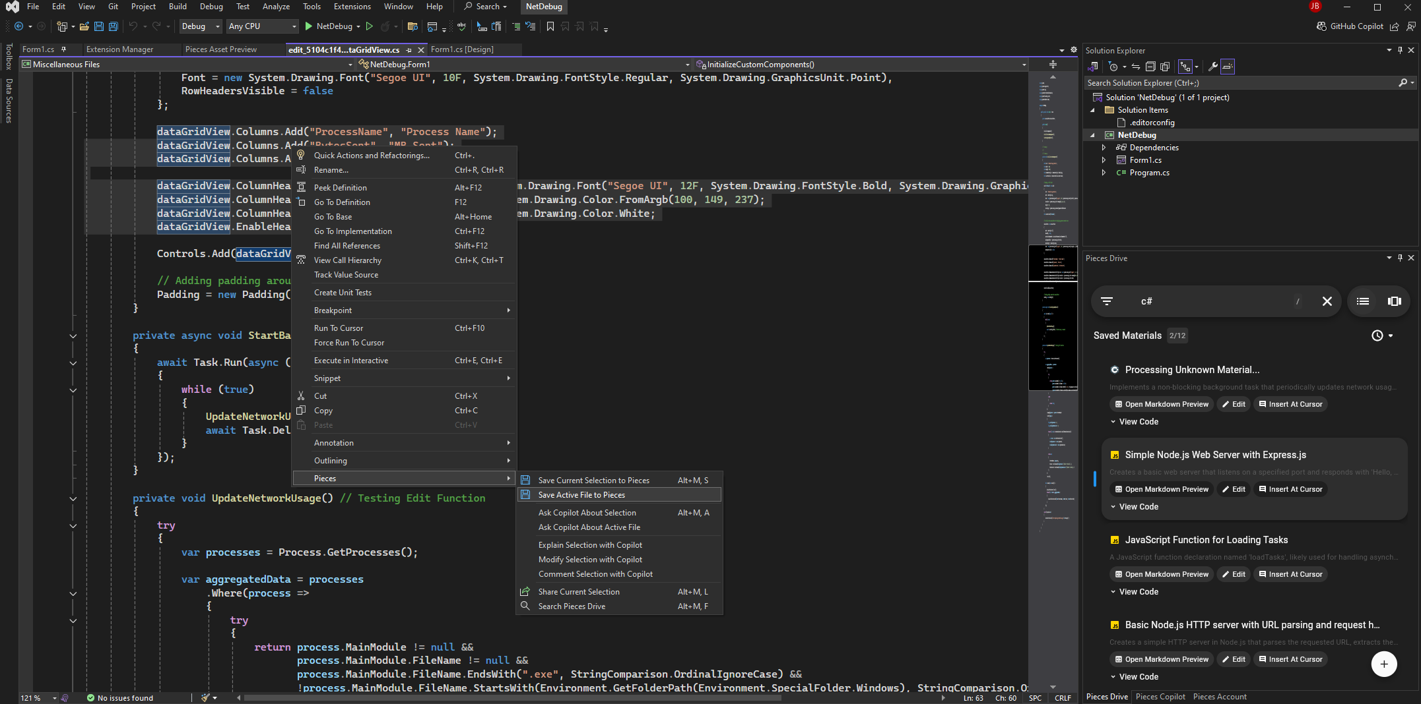Screen dimensions: 1421x704
Task: Click the Save All toolbar icon
Action: tap(113, 26)
